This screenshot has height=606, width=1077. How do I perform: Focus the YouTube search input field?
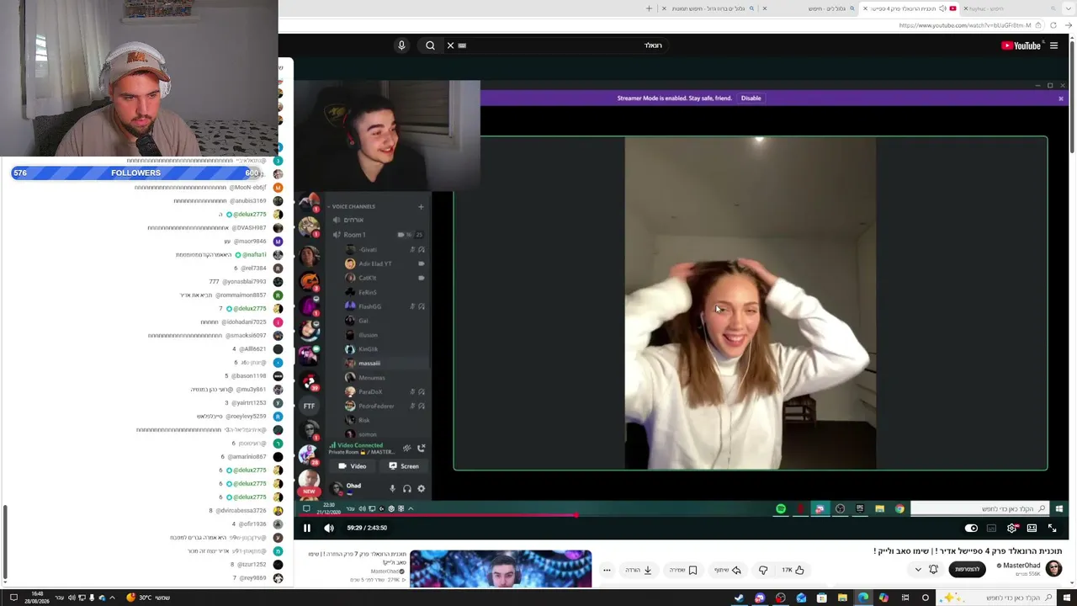click(x=564, y=45)
